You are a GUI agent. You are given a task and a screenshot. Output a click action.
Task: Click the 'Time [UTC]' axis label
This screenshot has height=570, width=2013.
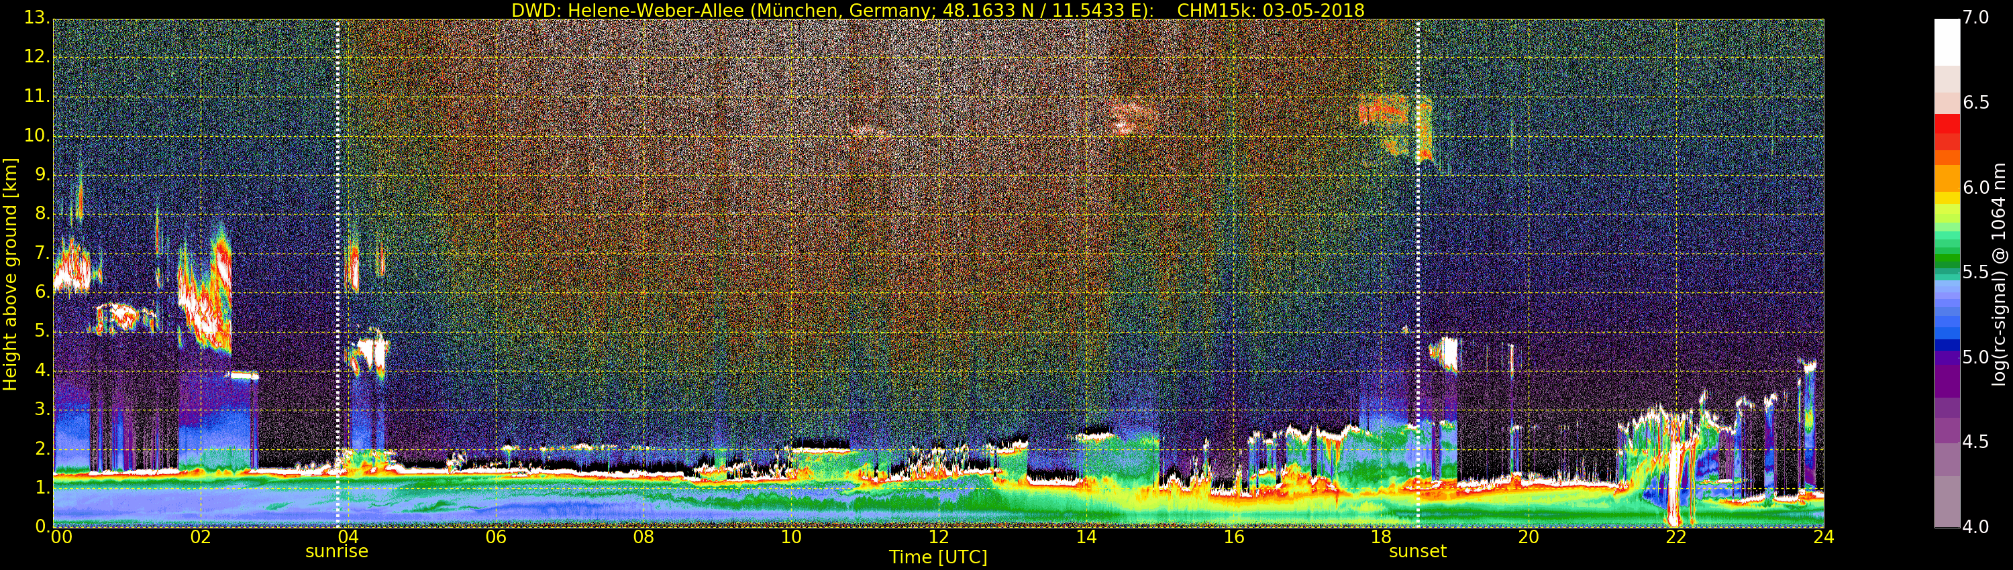[938, 557]
